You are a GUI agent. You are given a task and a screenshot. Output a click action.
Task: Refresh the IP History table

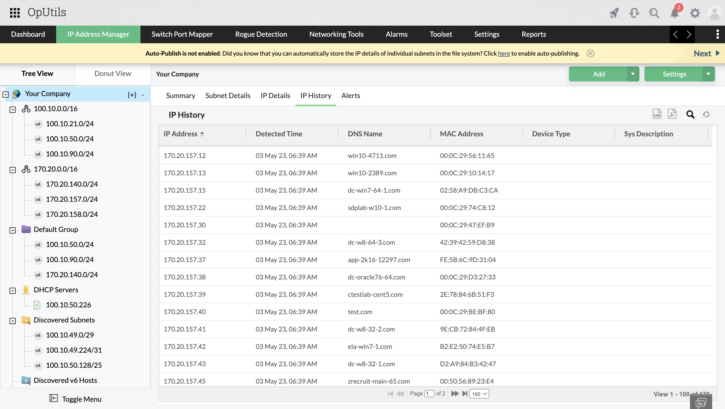click(x=706, y=114)
